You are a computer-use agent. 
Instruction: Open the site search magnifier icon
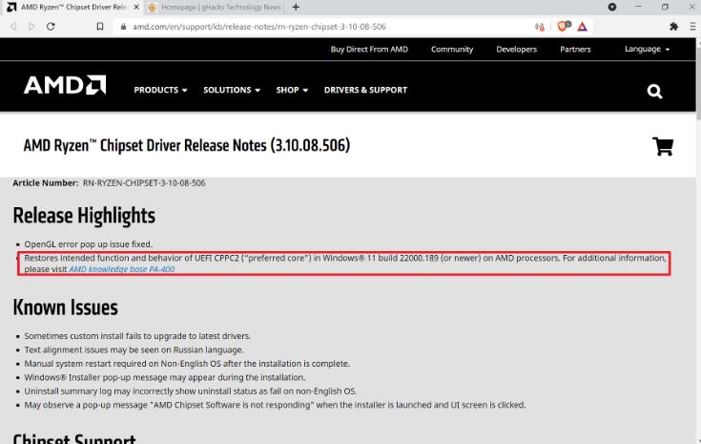click(x=654, y=92)
